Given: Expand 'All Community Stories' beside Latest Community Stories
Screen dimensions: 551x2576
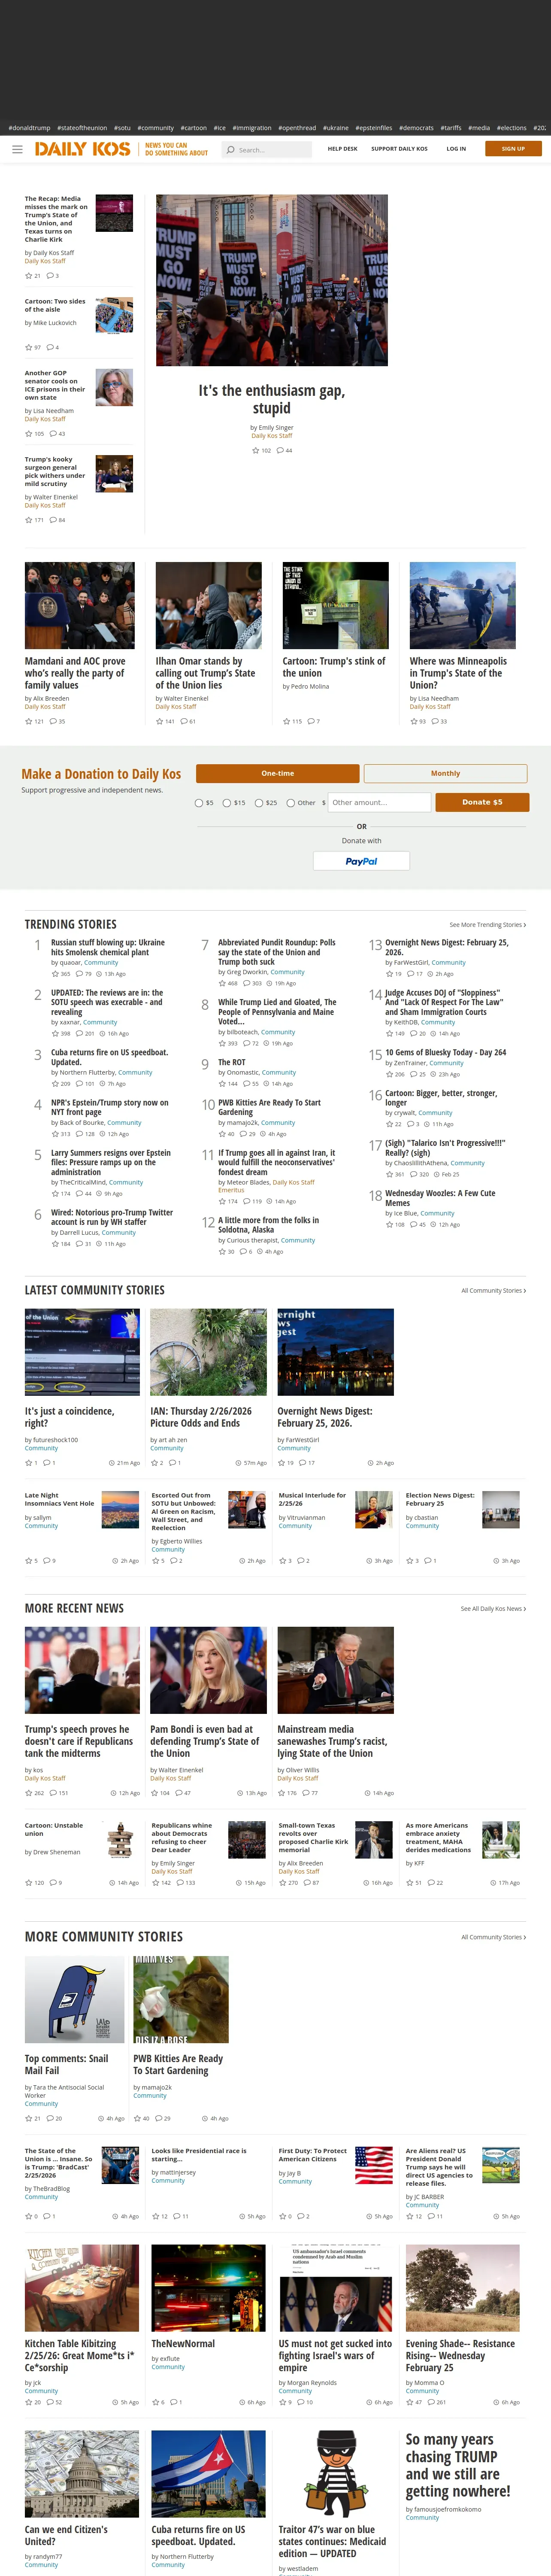Looking at the screenshot, I should point(493,1291).
